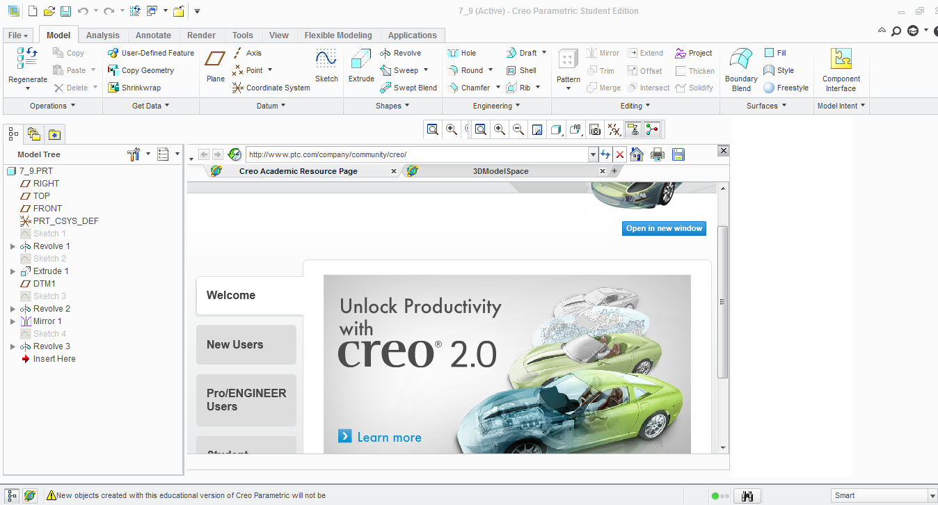Select the Plane datum tool
The image size is (938, 505).
[x=216, y=65]
